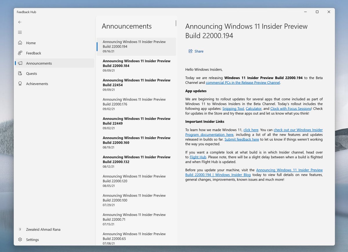Image resolution: width=348 pixels, height=252 pixels.
Task: Click the Settings gear icon
Action: [20, 240]
